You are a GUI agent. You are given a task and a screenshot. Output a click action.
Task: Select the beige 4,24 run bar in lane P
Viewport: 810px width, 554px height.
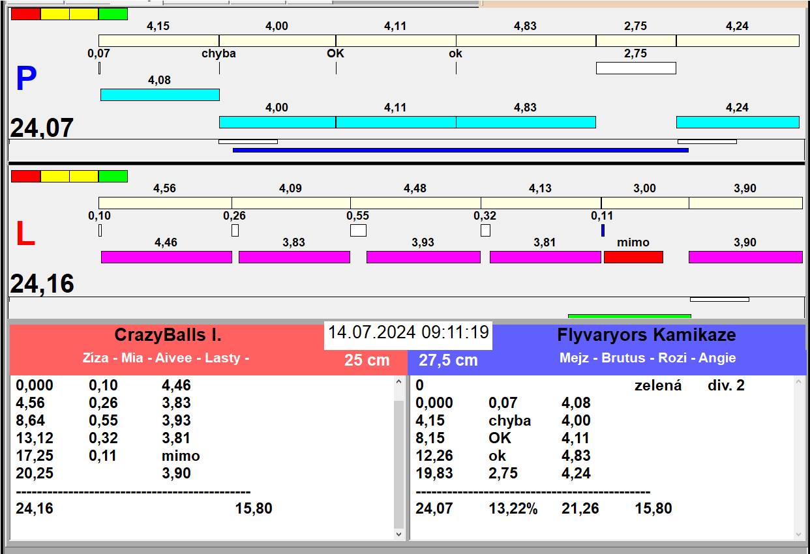(738, 40)
